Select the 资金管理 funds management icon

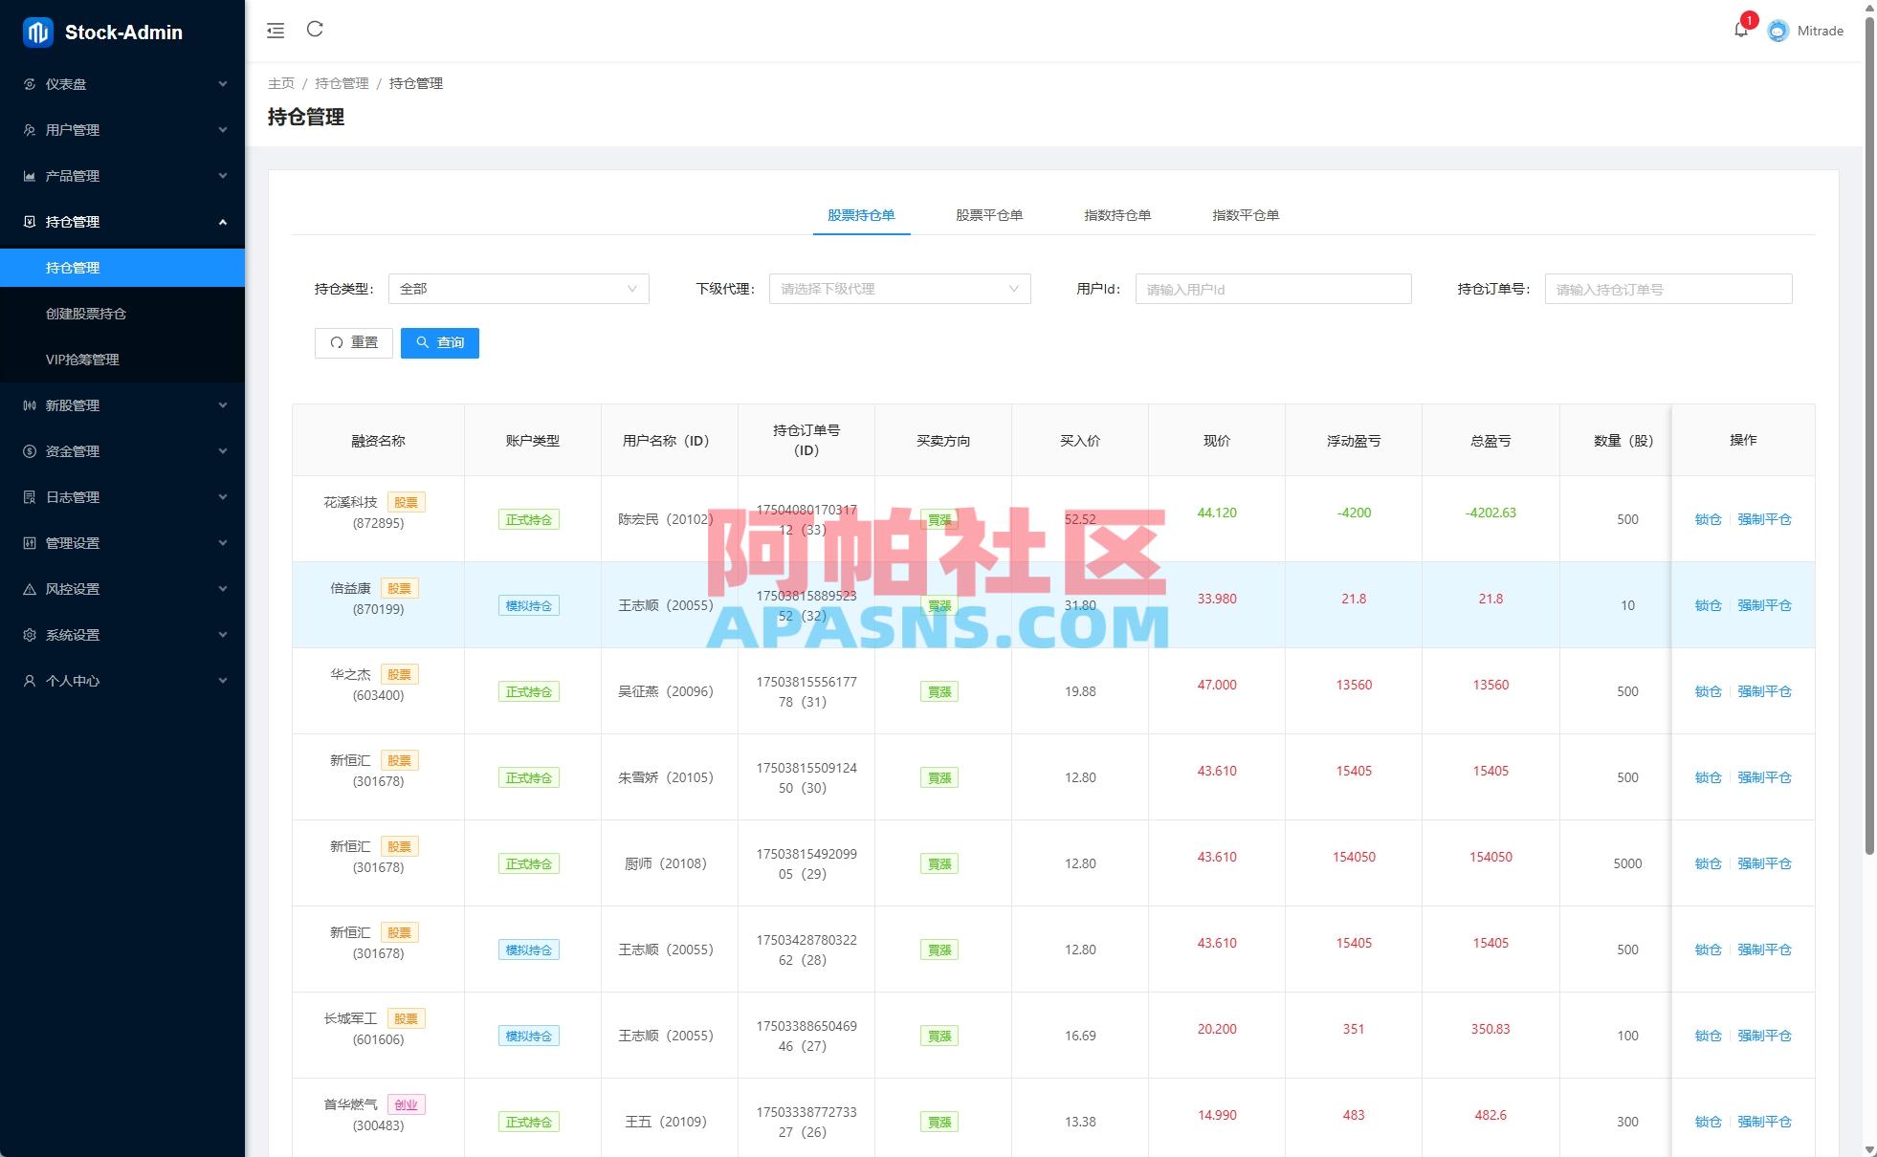coord(30,450)
